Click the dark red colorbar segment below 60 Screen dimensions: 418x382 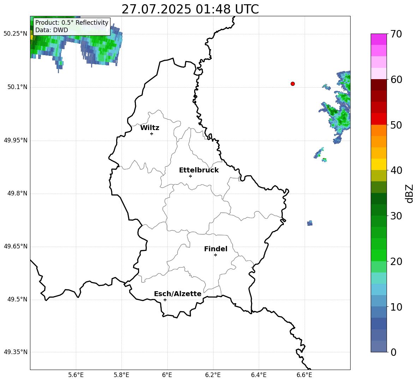378,85
